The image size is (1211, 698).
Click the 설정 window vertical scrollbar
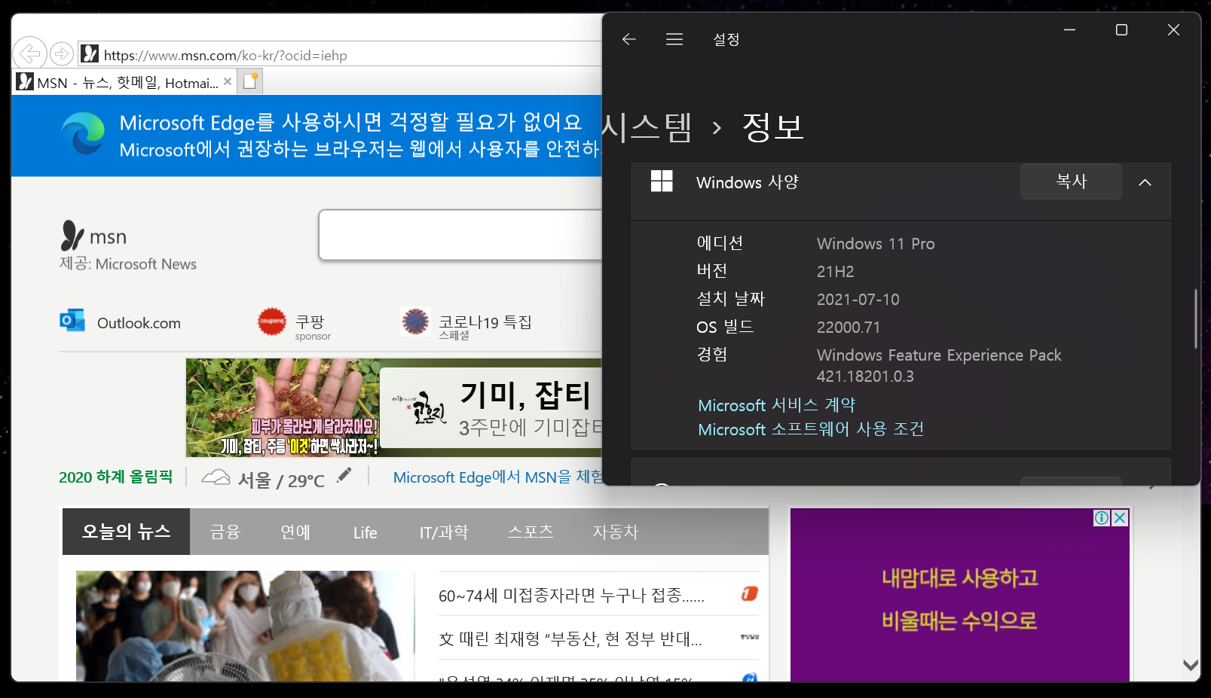click(x=1196, y=319)
